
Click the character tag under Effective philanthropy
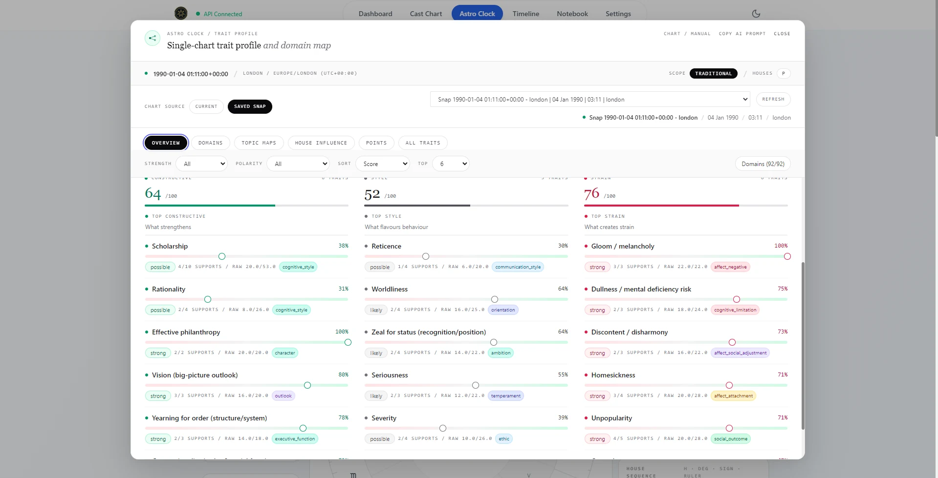click(285, 353)
